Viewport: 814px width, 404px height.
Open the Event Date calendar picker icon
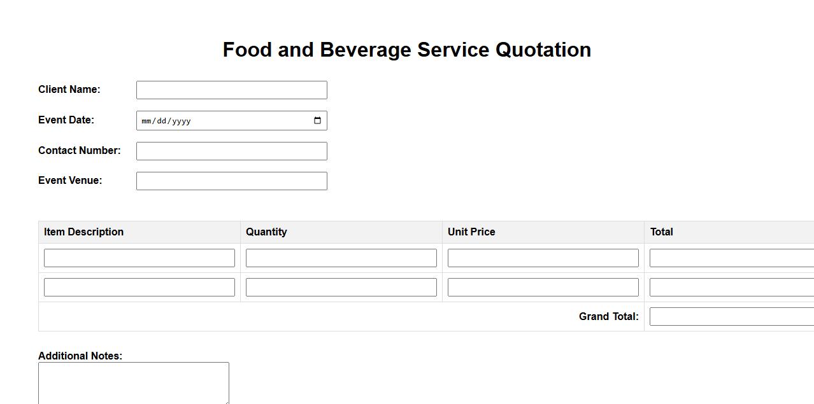pyautogui.click(x=317, y=121)
